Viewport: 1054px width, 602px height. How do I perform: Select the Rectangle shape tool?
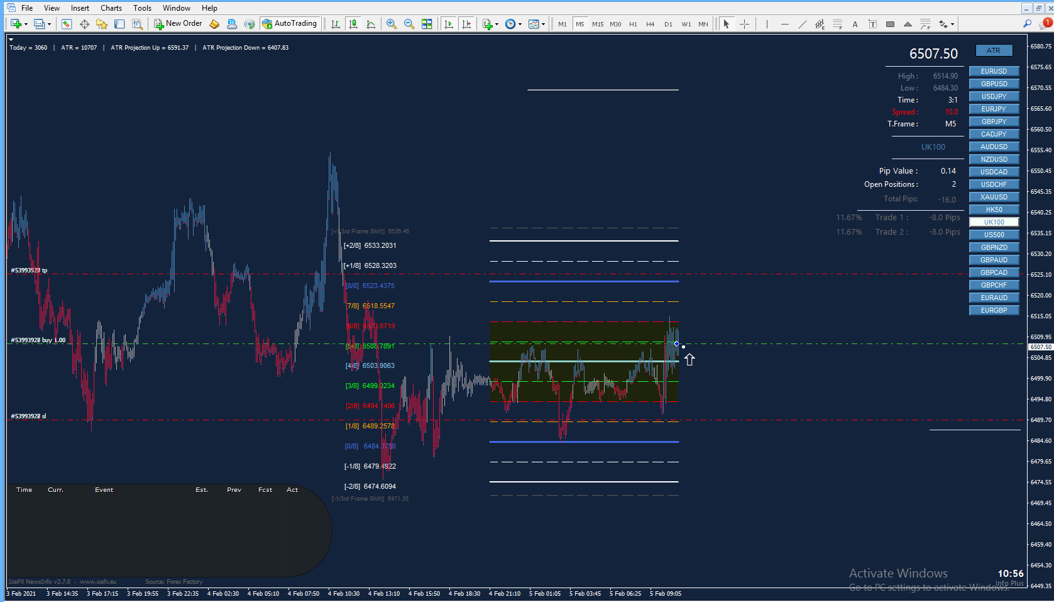click(x=890, y=24)
